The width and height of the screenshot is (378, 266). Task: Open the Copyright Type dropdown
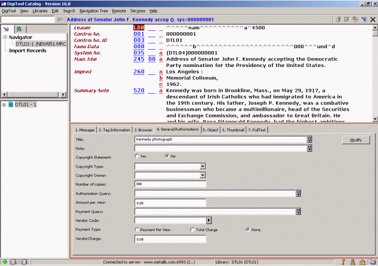coord(202,167)
